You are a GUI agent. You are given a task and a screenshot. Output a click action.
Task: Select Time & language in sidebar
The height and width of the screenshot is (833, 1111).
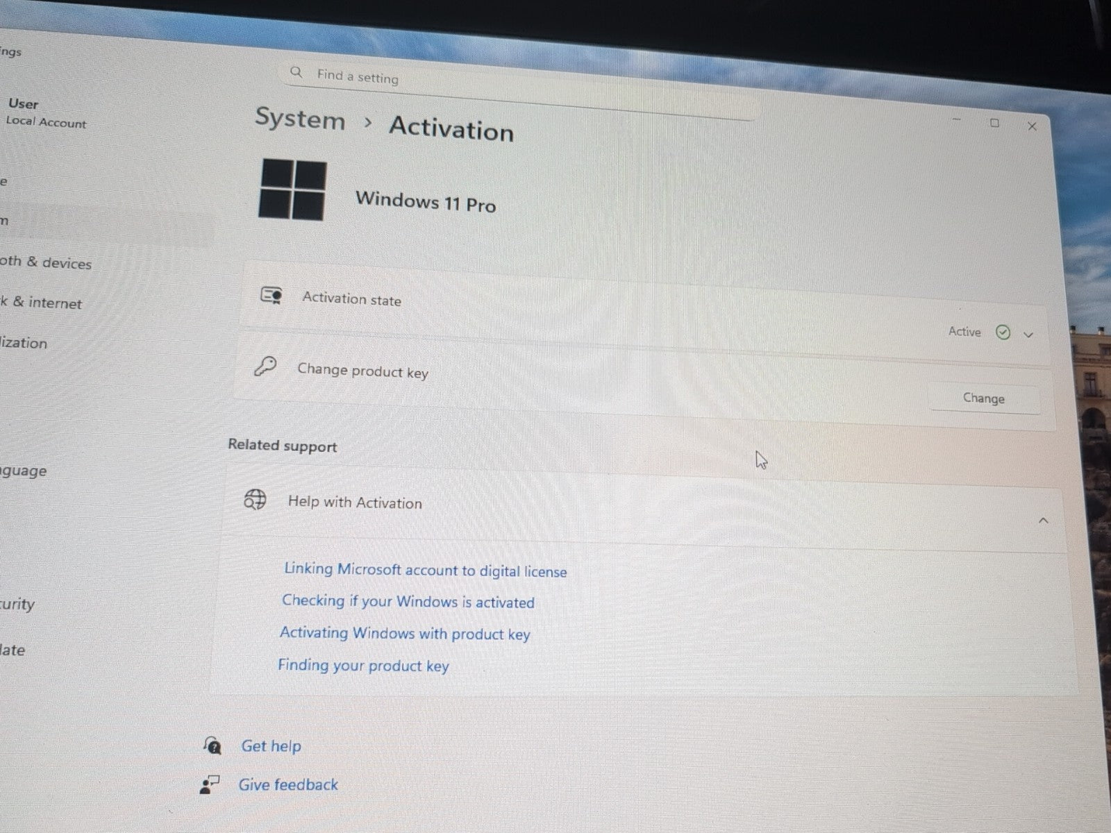(24, 471)
